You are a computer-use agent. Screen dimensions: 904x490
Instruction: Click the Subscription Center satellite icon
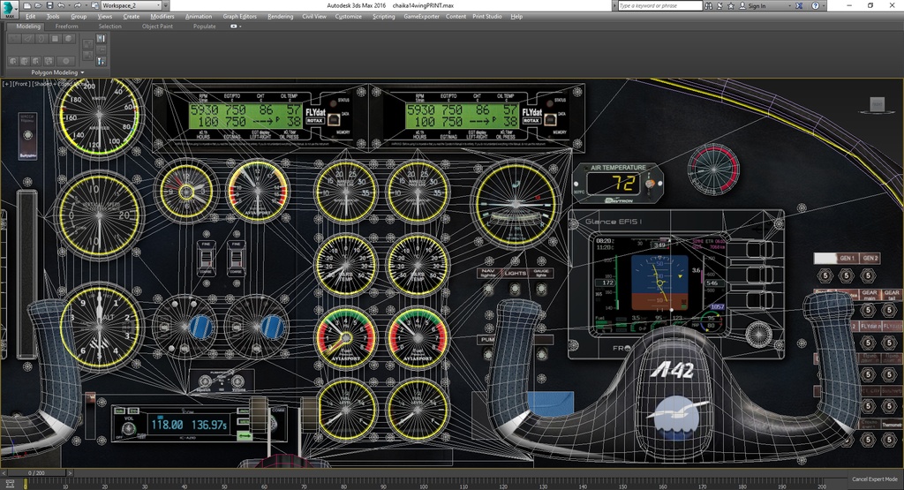719,6
